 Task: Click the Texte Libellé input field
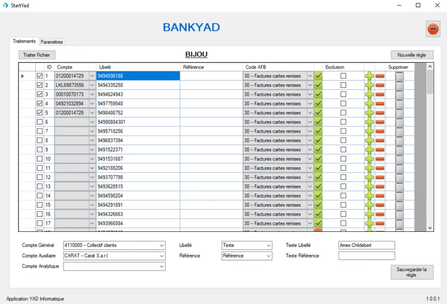[366, 245]
